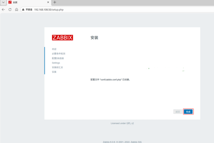Click the 安装 page heading
Viewport: 214px width, 143px height.
pyautogui.click(x=94, y=38)
